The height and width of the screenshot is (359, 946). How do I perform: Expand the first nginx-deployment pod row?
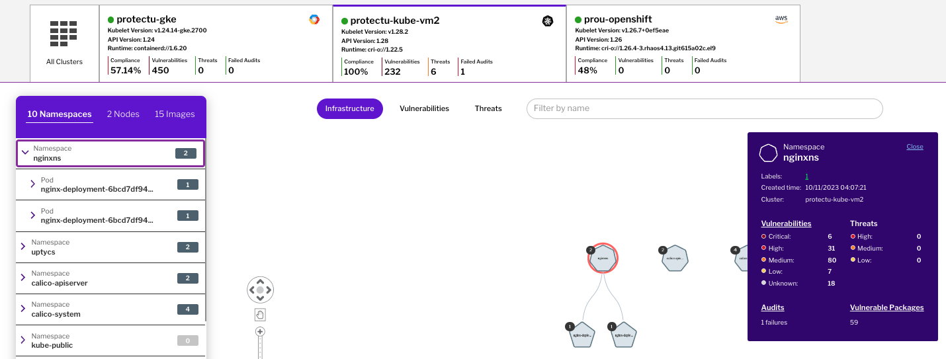(x=32, y=184)
